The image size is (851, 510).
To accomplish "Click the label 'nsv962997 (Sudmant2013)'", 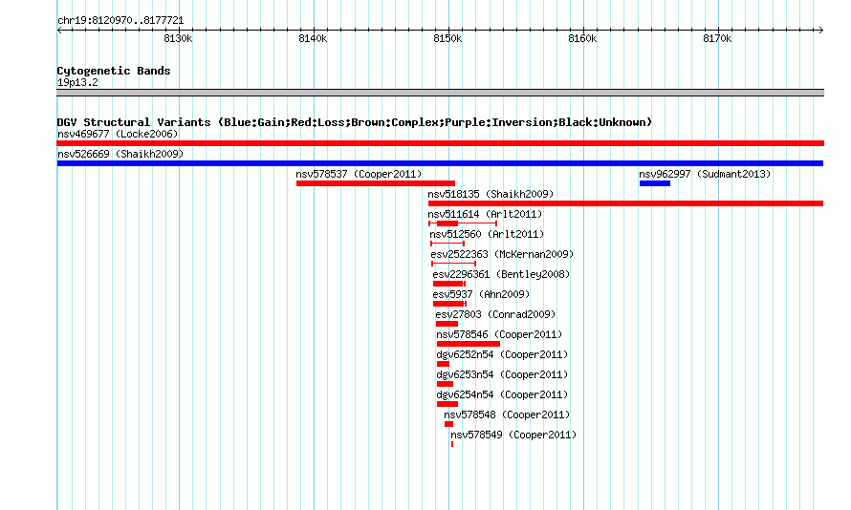I will 705,174.
